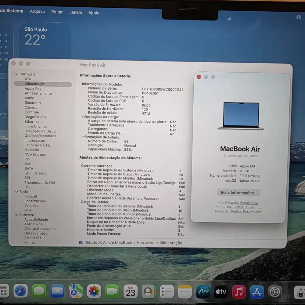Open Apple TV app in Dock
Image resolution: width=305 pixels, height=305 pixels.
[221, 292]
